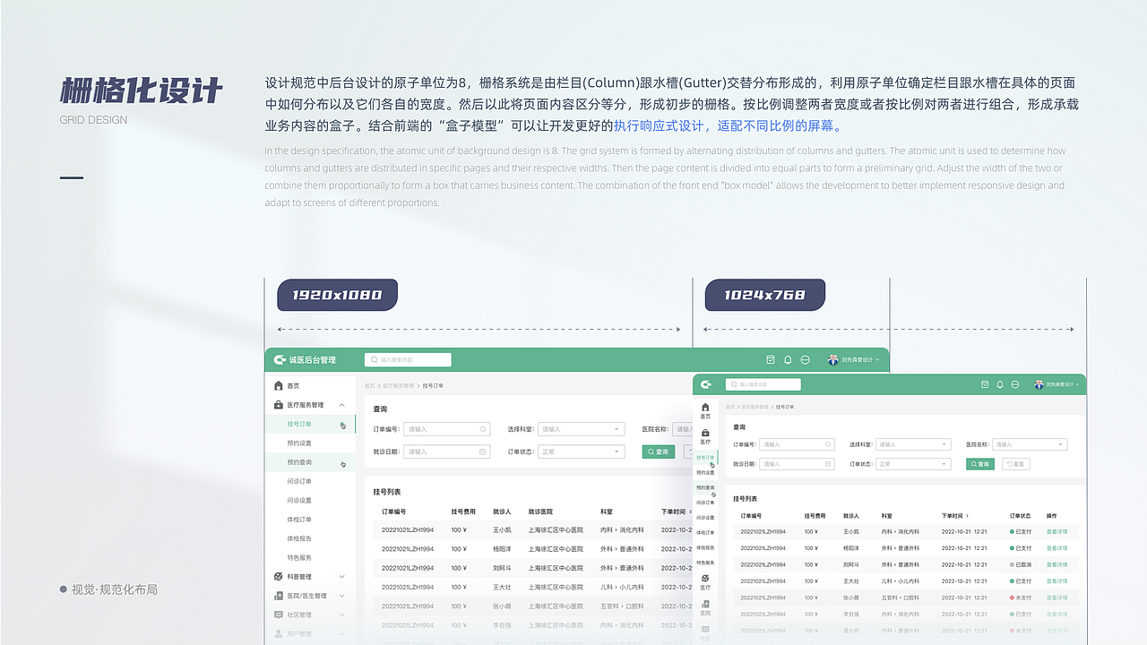Expand the 社区管理 section chevron

[x=342, y=615]
